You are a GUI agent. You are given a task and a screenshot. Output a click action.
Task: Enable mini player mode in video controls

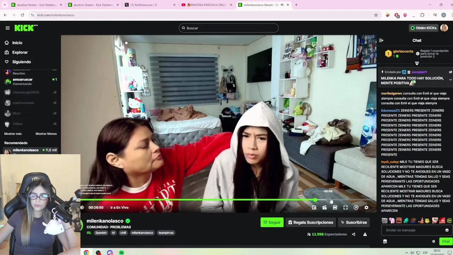314,208
